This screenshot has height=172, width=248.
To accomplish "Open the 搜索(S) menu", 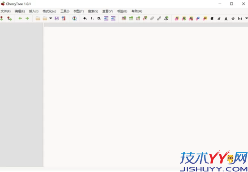I will pos(93,11).
